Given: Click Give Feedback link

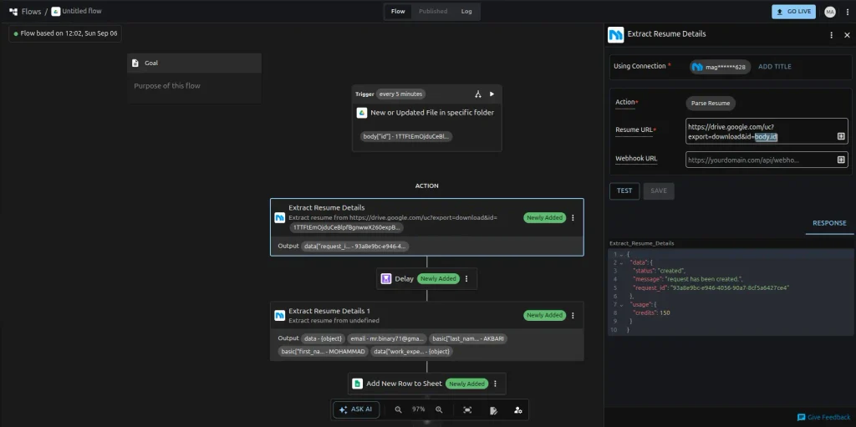Looking at the screenshot, I should pyautogui.click(x=824, y=417).
